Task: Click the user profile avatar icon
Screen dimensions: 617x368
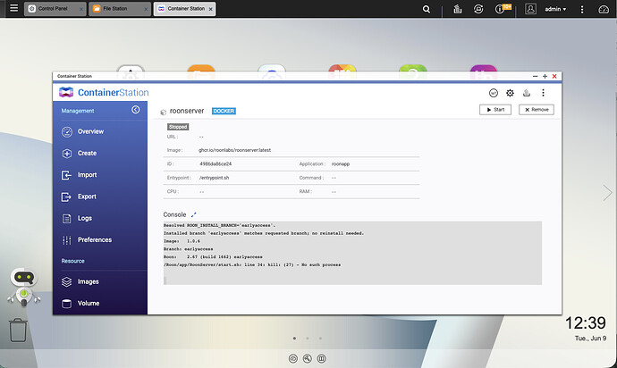Action: (x=530, y=9)
